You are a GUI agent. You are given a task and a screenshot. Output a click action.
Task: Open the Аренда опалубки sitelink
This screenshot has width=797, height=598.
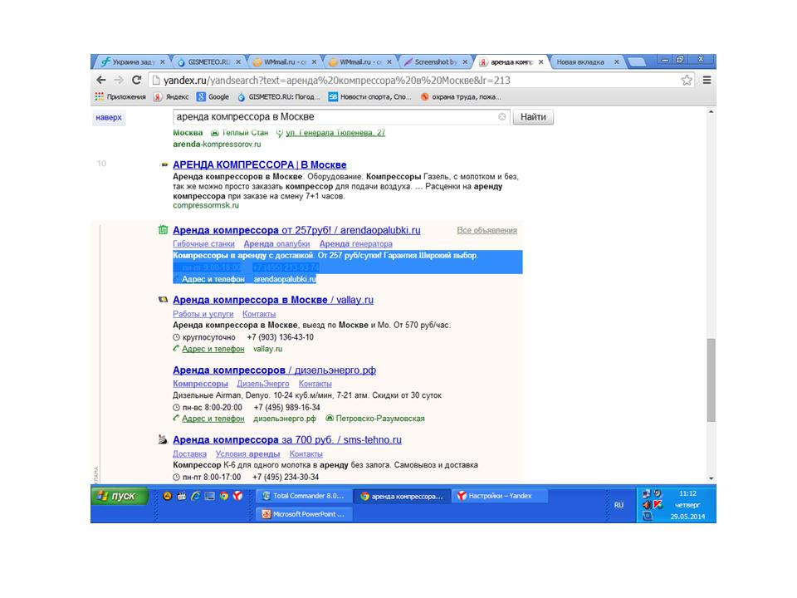276,244
